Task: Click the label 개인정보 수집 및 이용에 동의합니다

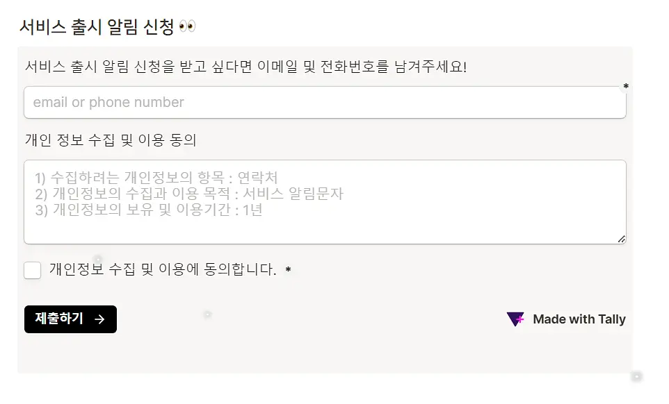Action: click(x=163, y=269)
